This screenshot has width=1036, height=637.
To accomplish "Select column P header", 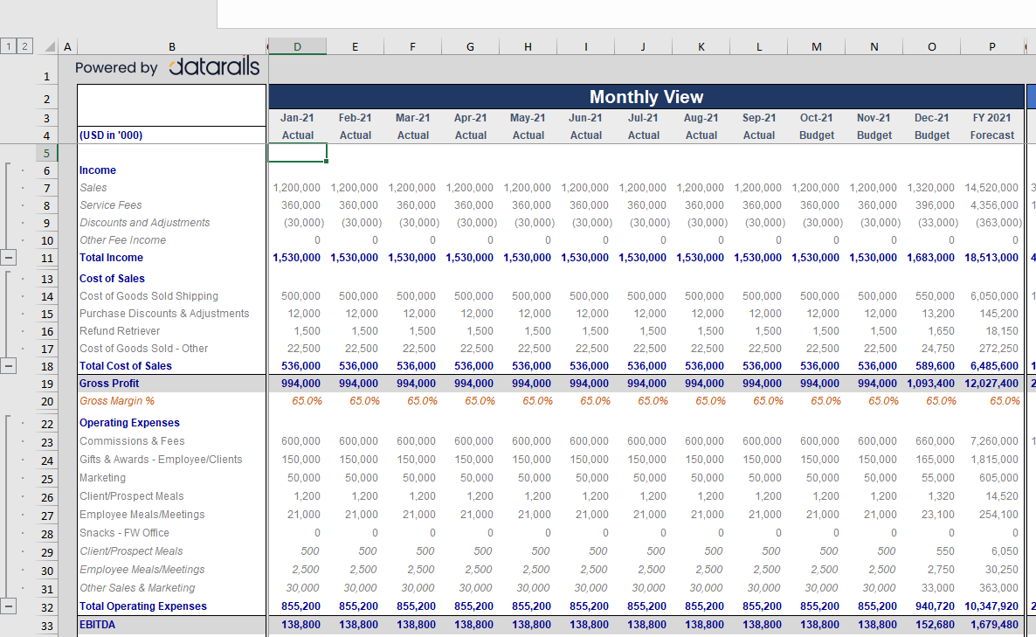I will [991, 46].
